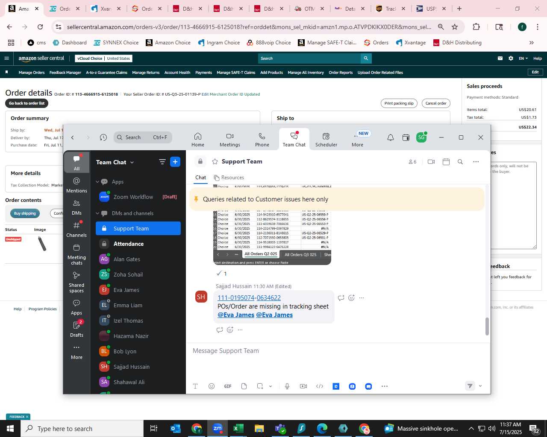Go back using the Zoom back arrow
The width and height of the screenshot is (547, 437).
pyautogui.click(x=73, y=137)
